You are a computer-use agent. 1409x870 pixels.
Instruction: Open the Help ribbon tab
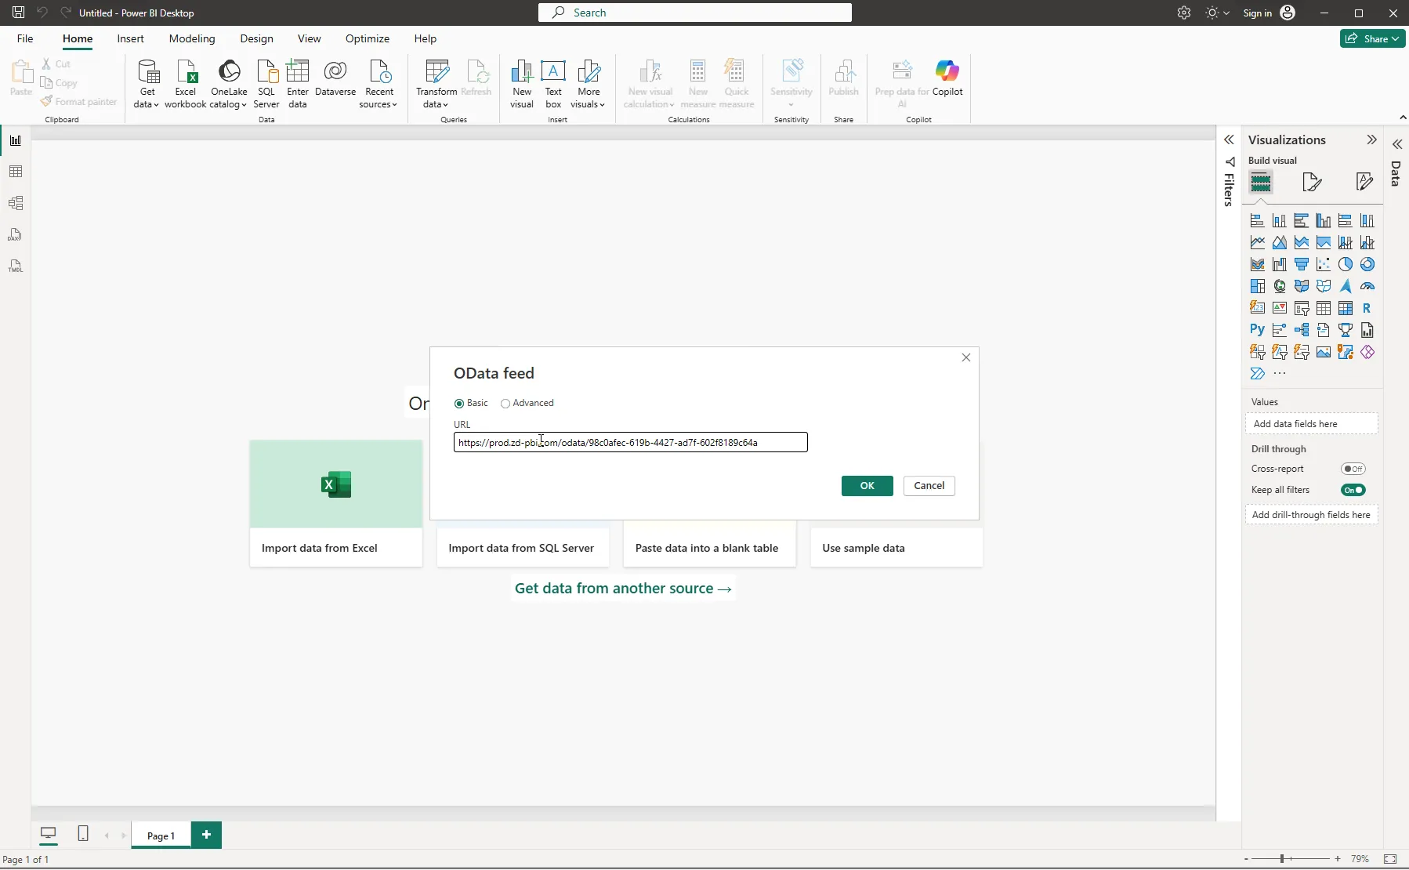coord(426,38)
